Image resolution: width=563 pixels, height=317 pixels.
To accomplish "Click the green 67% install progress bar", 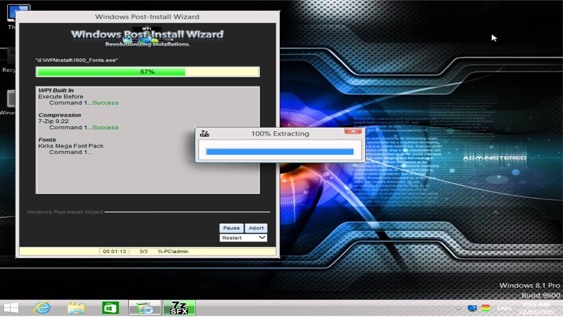I will (147, 72).
